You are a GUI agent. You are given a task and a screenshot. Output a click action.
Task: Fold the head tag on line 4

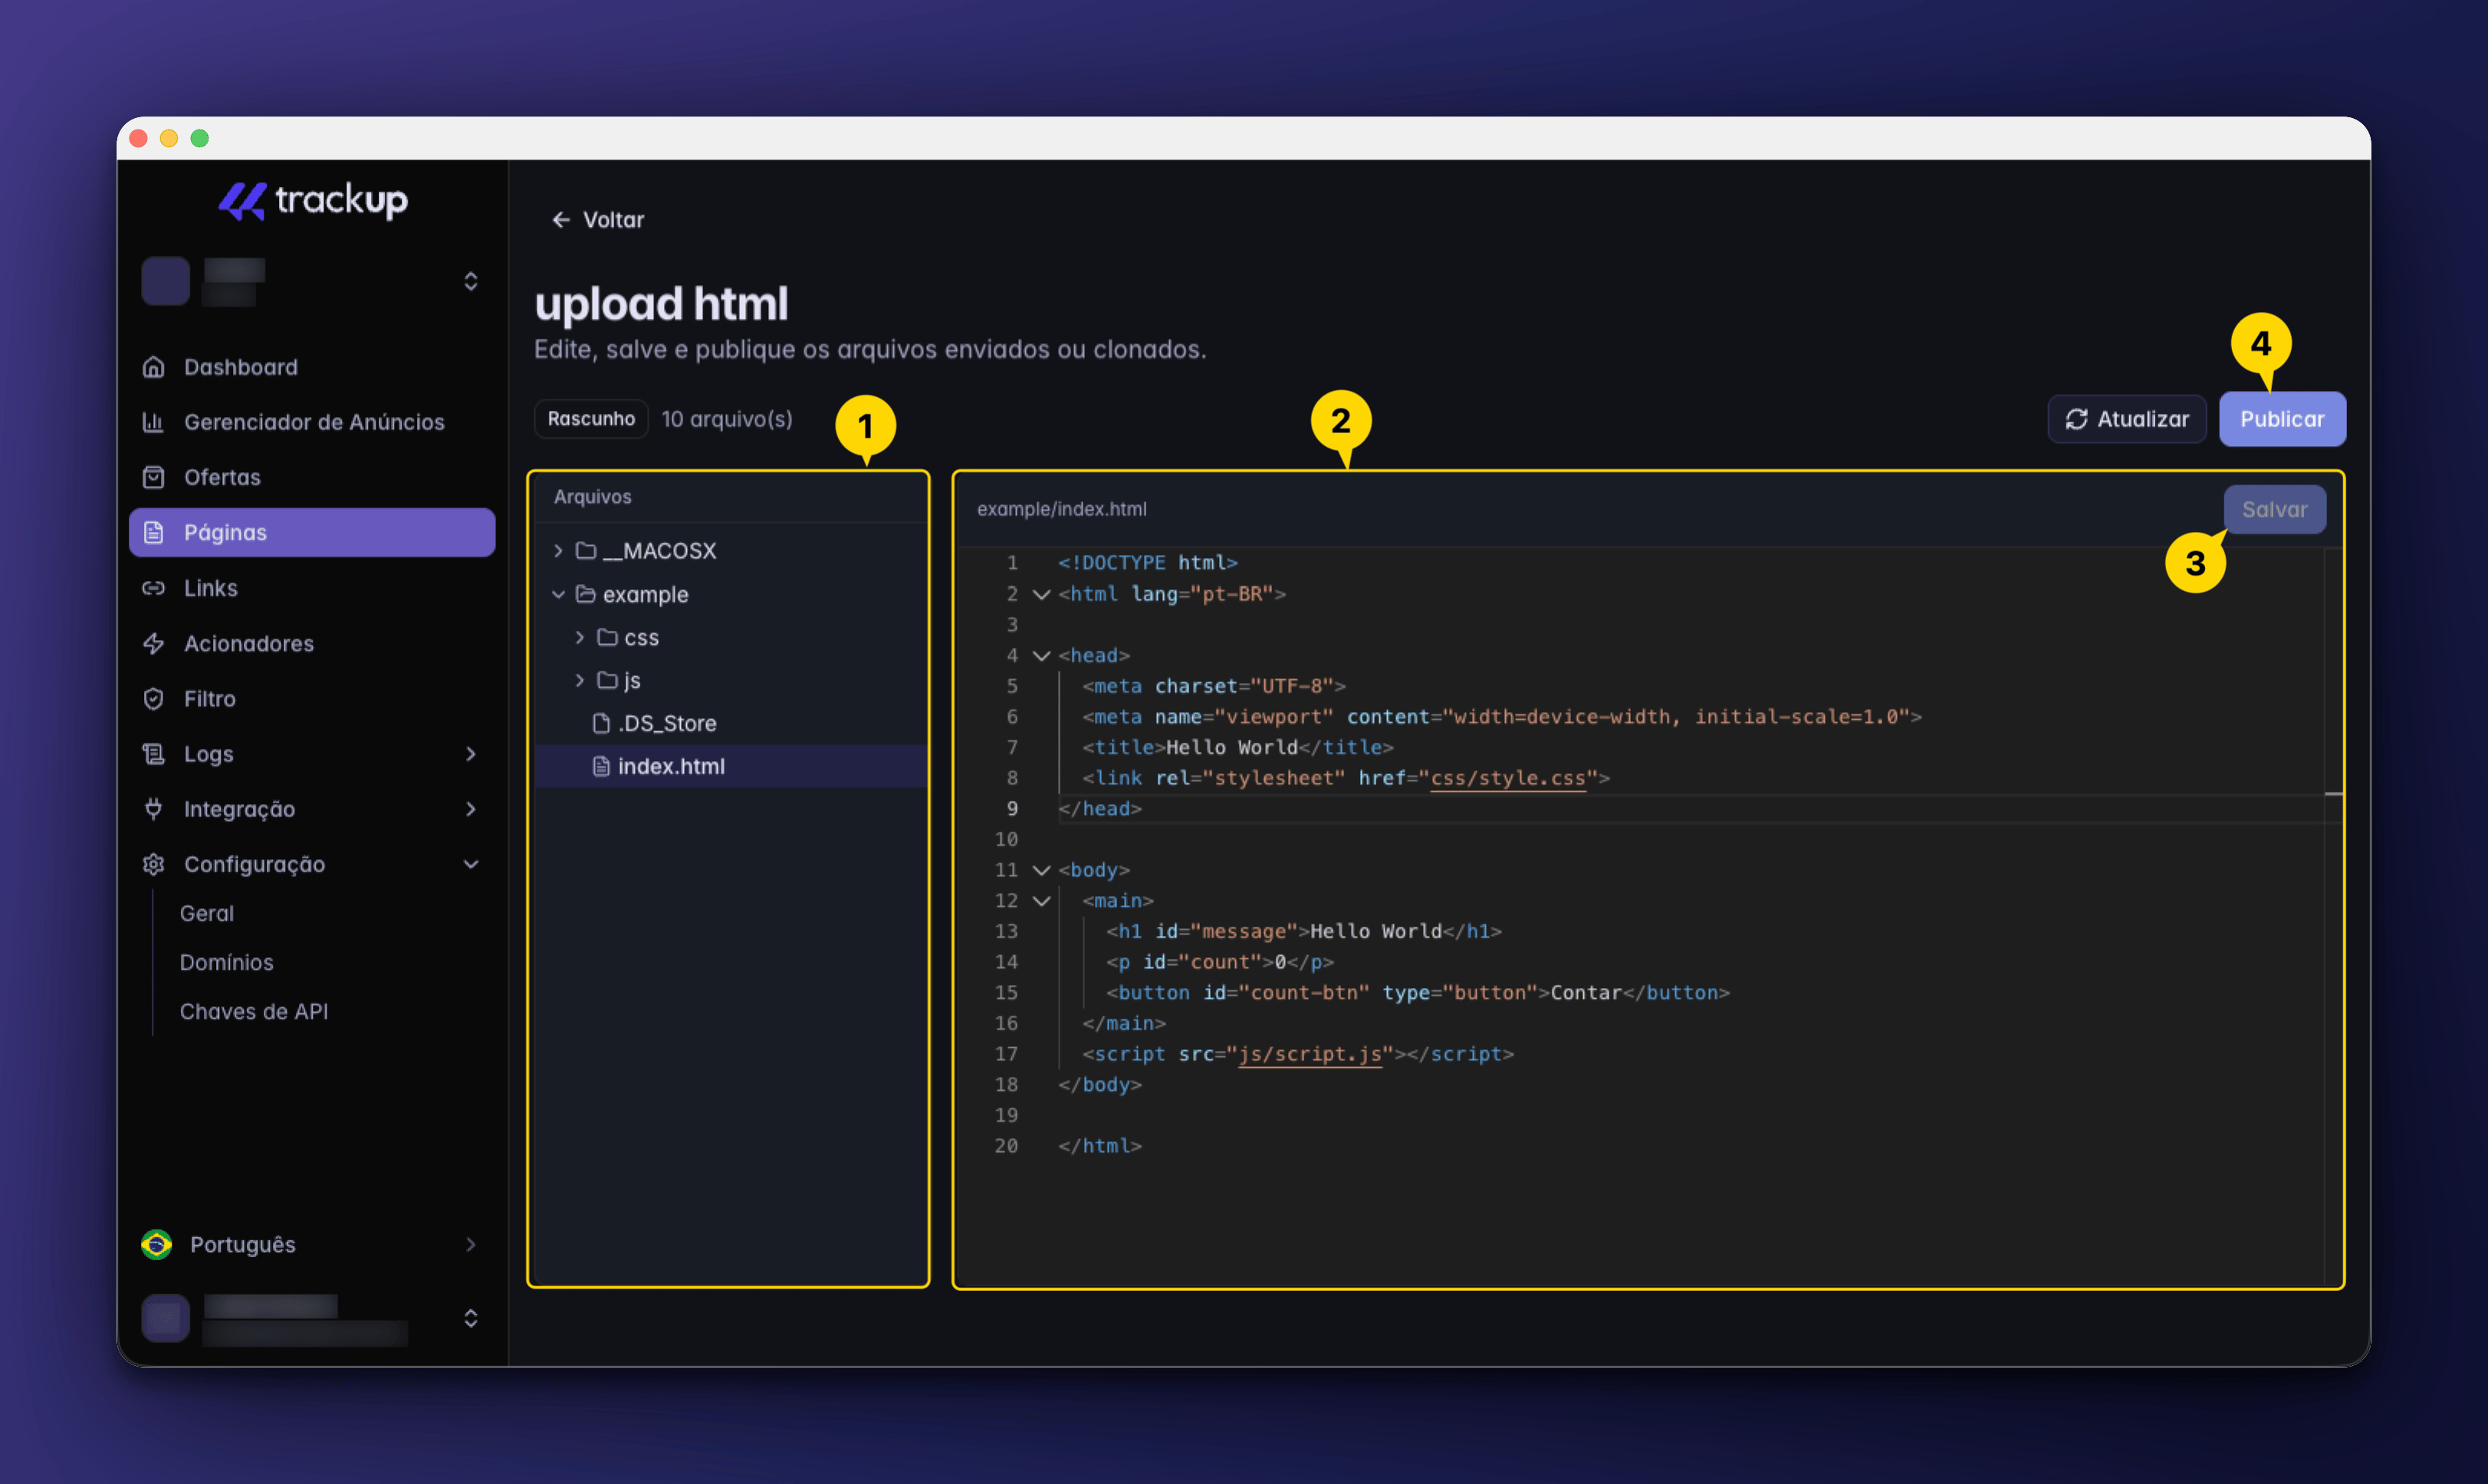[x=1041, y=655]
